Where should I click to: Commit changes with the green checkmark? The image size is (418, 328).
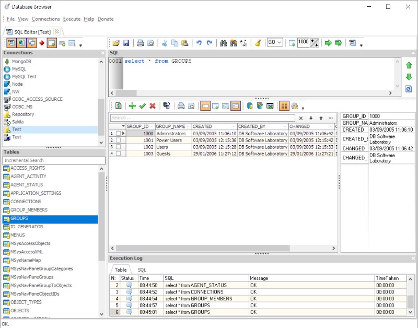142,106
